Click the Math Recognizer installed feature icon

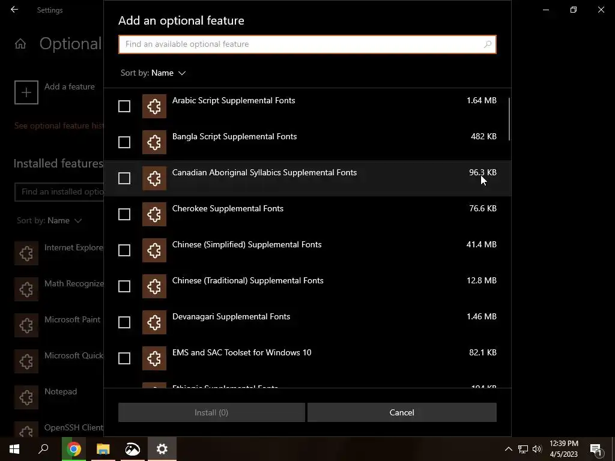(x=26, y=290)
